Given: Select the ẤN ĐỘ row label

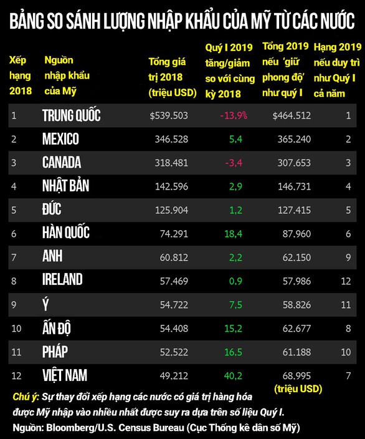Looking at the screenshot, I should (x=57, y=327).
